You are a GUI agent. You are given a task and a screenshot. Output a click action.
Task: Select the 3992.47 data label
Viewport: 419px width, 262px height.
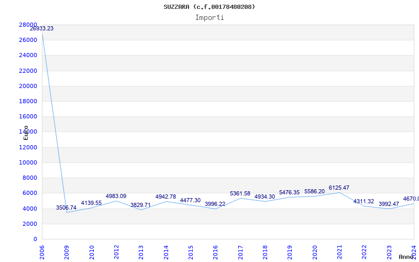tap(389, 204)
